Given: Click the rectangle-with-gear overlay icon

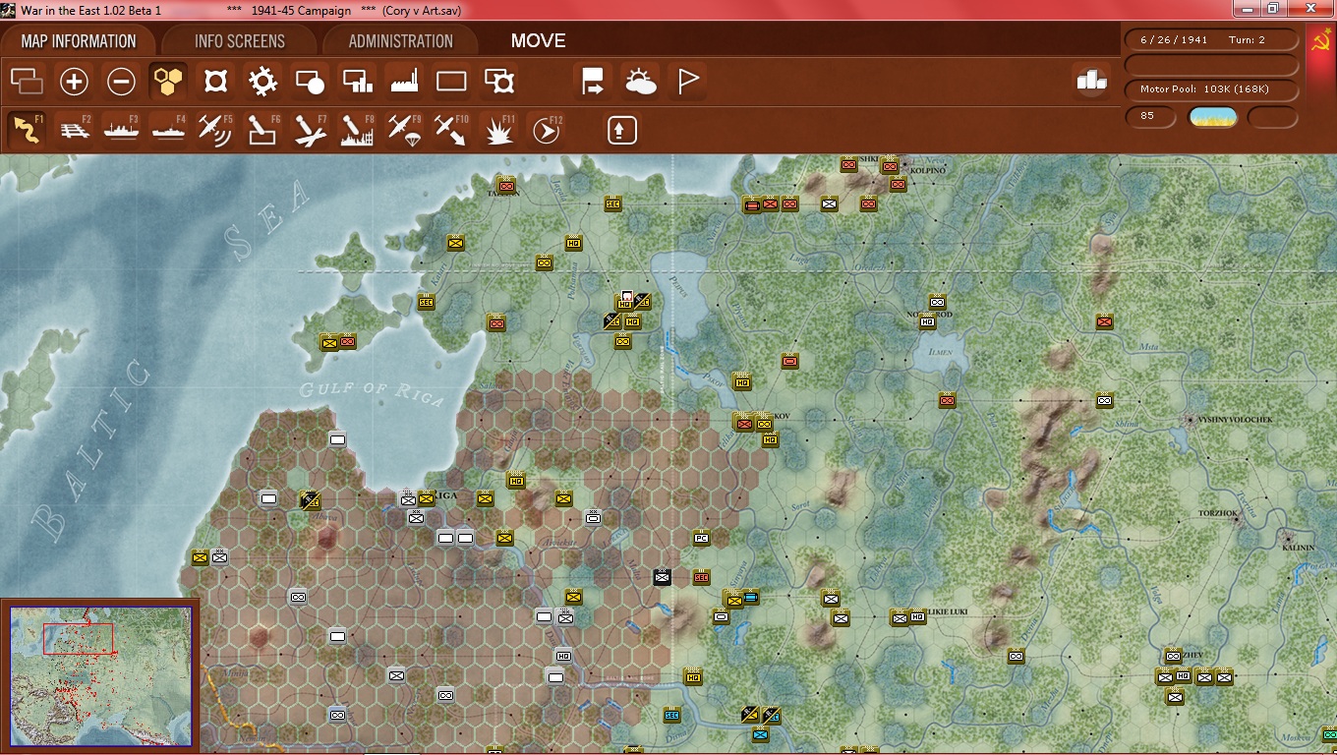Looking at the screenshot, I should pyautogui.click(x=499, y=81).
